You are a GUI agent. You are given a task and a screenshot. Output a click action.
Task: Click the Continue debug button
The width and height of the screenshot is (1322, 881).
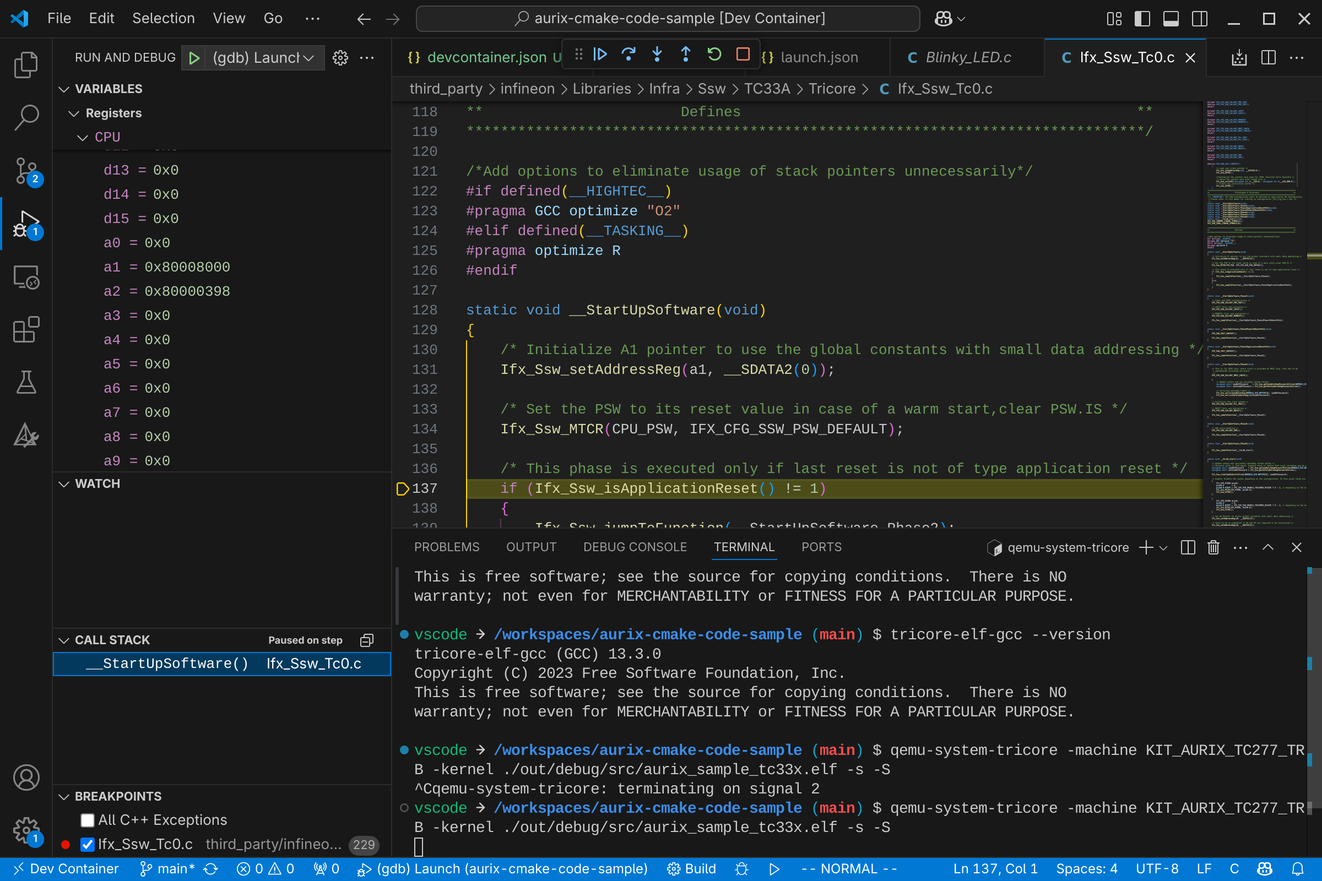click(x=600, y=55)
